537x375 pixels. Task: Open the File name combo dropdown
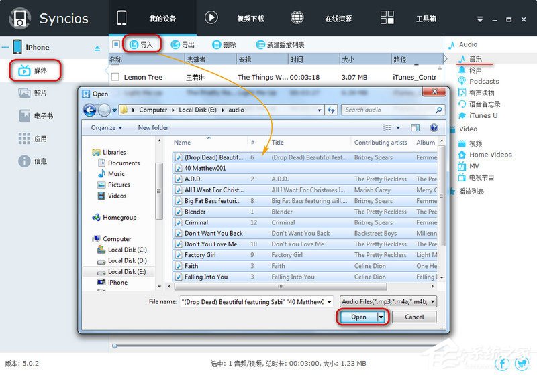click(329, 302)
